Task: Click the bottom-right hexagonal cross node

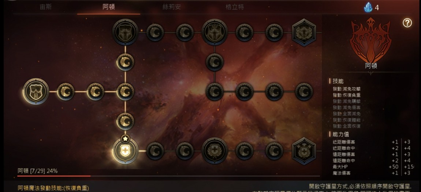Action: tap(304, 151)
